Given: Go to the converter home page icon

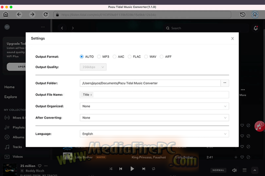Looking at the screenshot, I should click(x=6, y=15).
